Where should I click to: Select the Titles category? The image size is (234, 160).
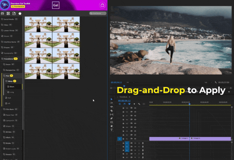[7, 25]
